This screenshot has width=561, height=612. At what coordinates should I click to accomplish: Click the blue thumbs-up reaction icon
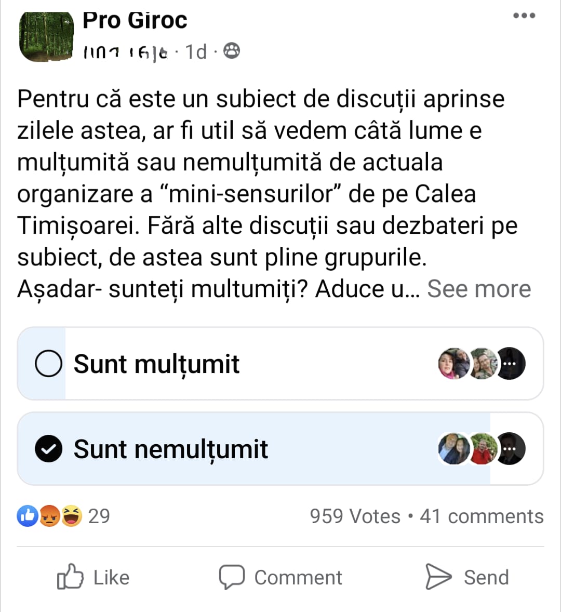[x=28, y=516]
